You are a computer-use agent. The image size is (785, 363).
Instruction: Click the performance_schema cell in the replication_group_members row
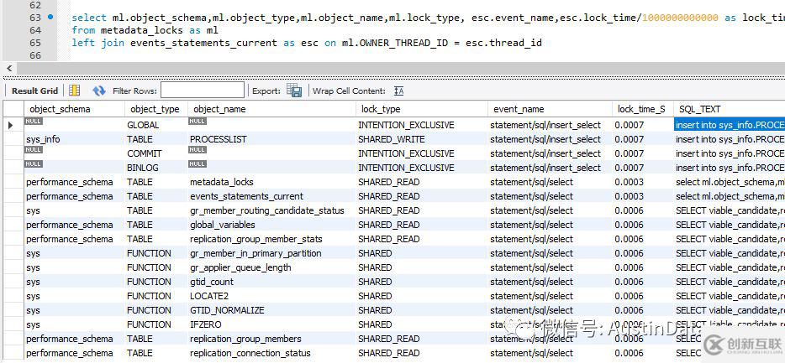[x=74, y=339]
